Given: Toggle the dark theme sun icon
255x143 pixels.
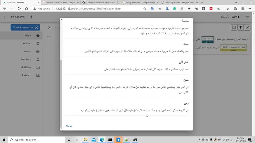Looking at the screenshot, I should coord(31,17).
